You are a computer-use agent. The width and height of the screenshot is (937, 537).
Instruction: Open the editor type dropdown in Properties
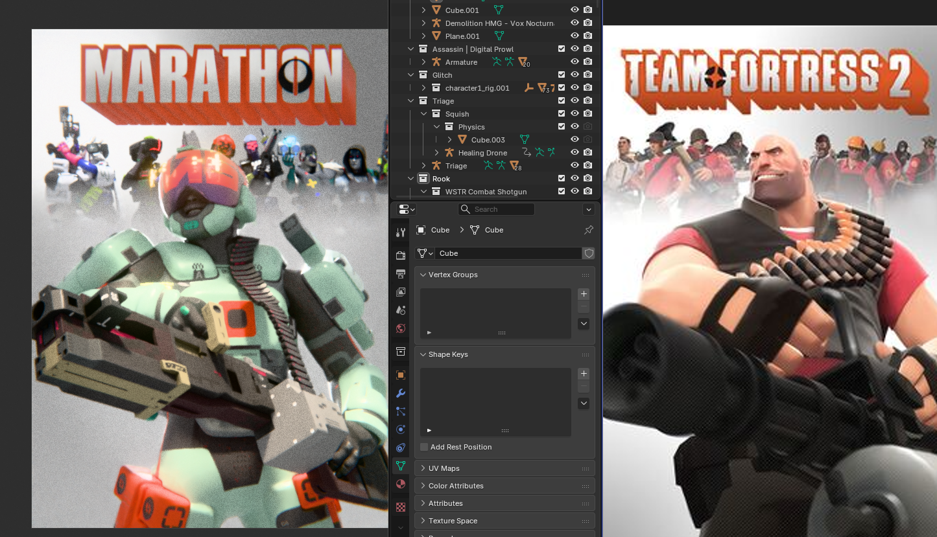coord(407,209)
